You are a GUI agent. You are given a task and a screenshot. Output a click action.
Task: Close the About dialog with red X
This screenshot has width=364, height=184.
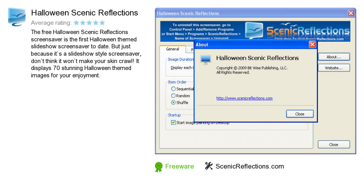[312, 44]
